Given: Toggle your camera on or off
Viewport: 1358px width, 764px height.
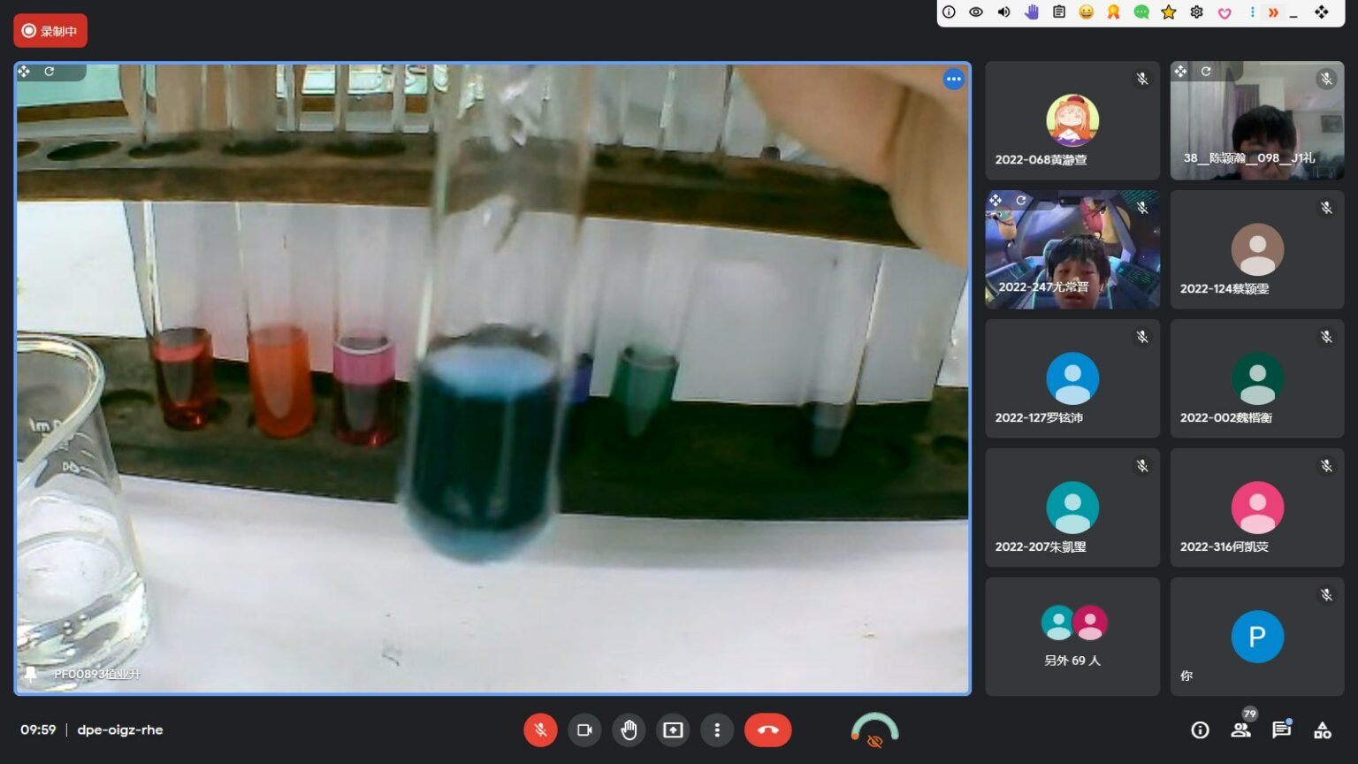Looking at the screenshot, I should pos(584,730).
